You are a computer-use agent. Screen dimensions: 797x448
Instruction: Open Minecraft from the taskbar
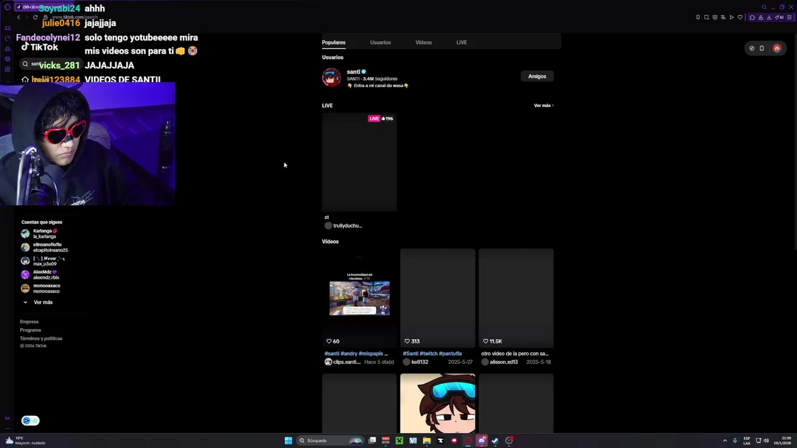tap(399, 441)
